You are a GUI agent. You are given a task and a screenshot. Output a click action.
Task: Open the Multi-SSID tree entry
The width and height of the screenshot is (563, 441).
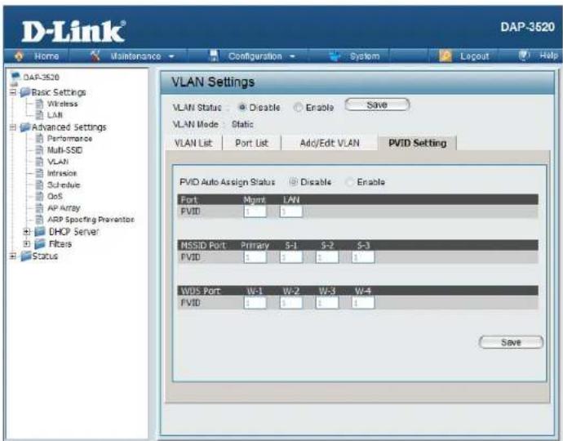(64, 150)
